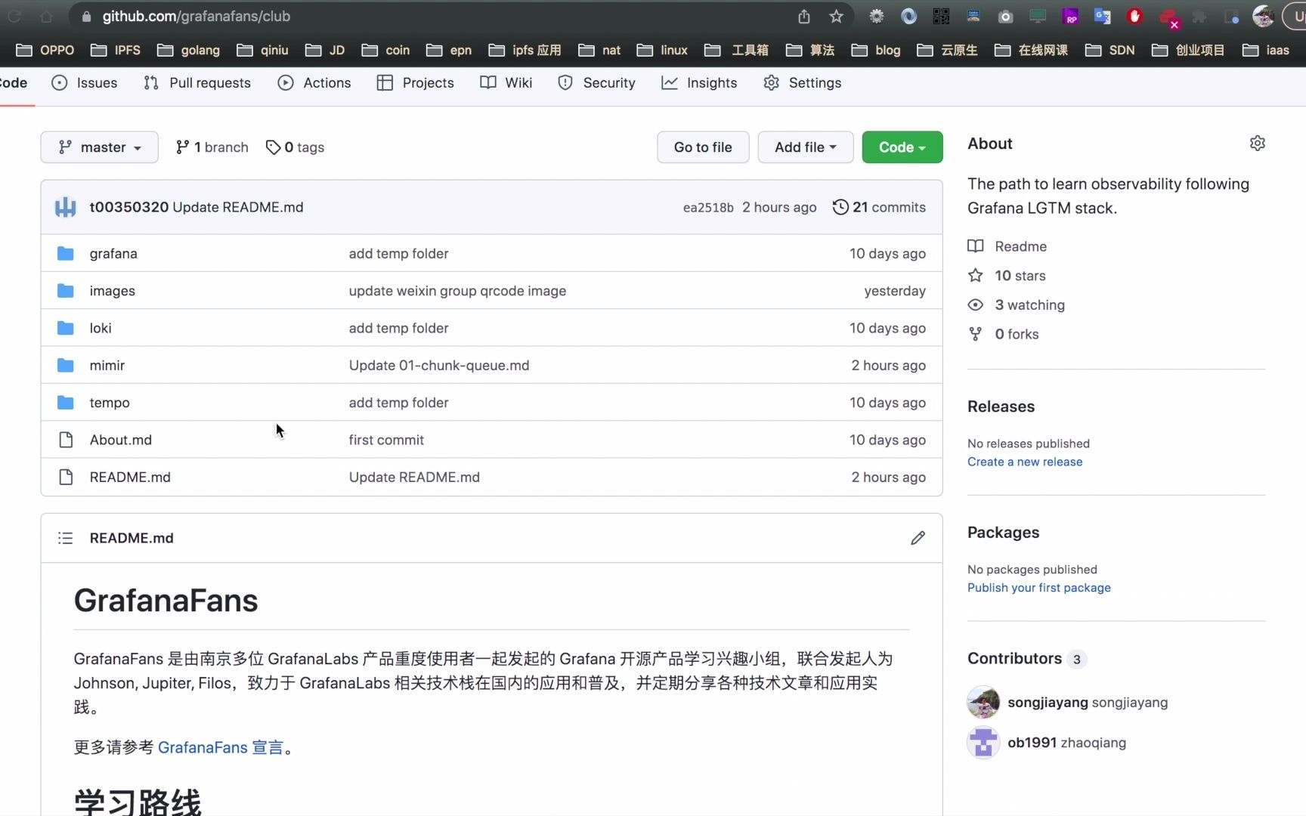Click the browser home button

[46, 17]
